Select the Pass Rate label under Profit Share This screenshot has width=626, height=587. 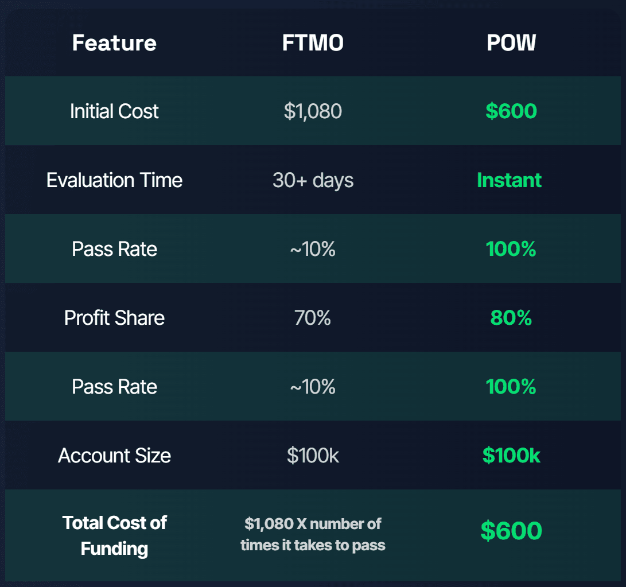click(x=114, y=387)
